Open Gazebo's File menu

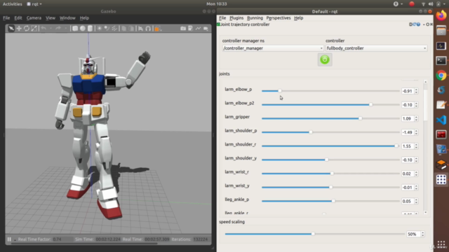6,18
